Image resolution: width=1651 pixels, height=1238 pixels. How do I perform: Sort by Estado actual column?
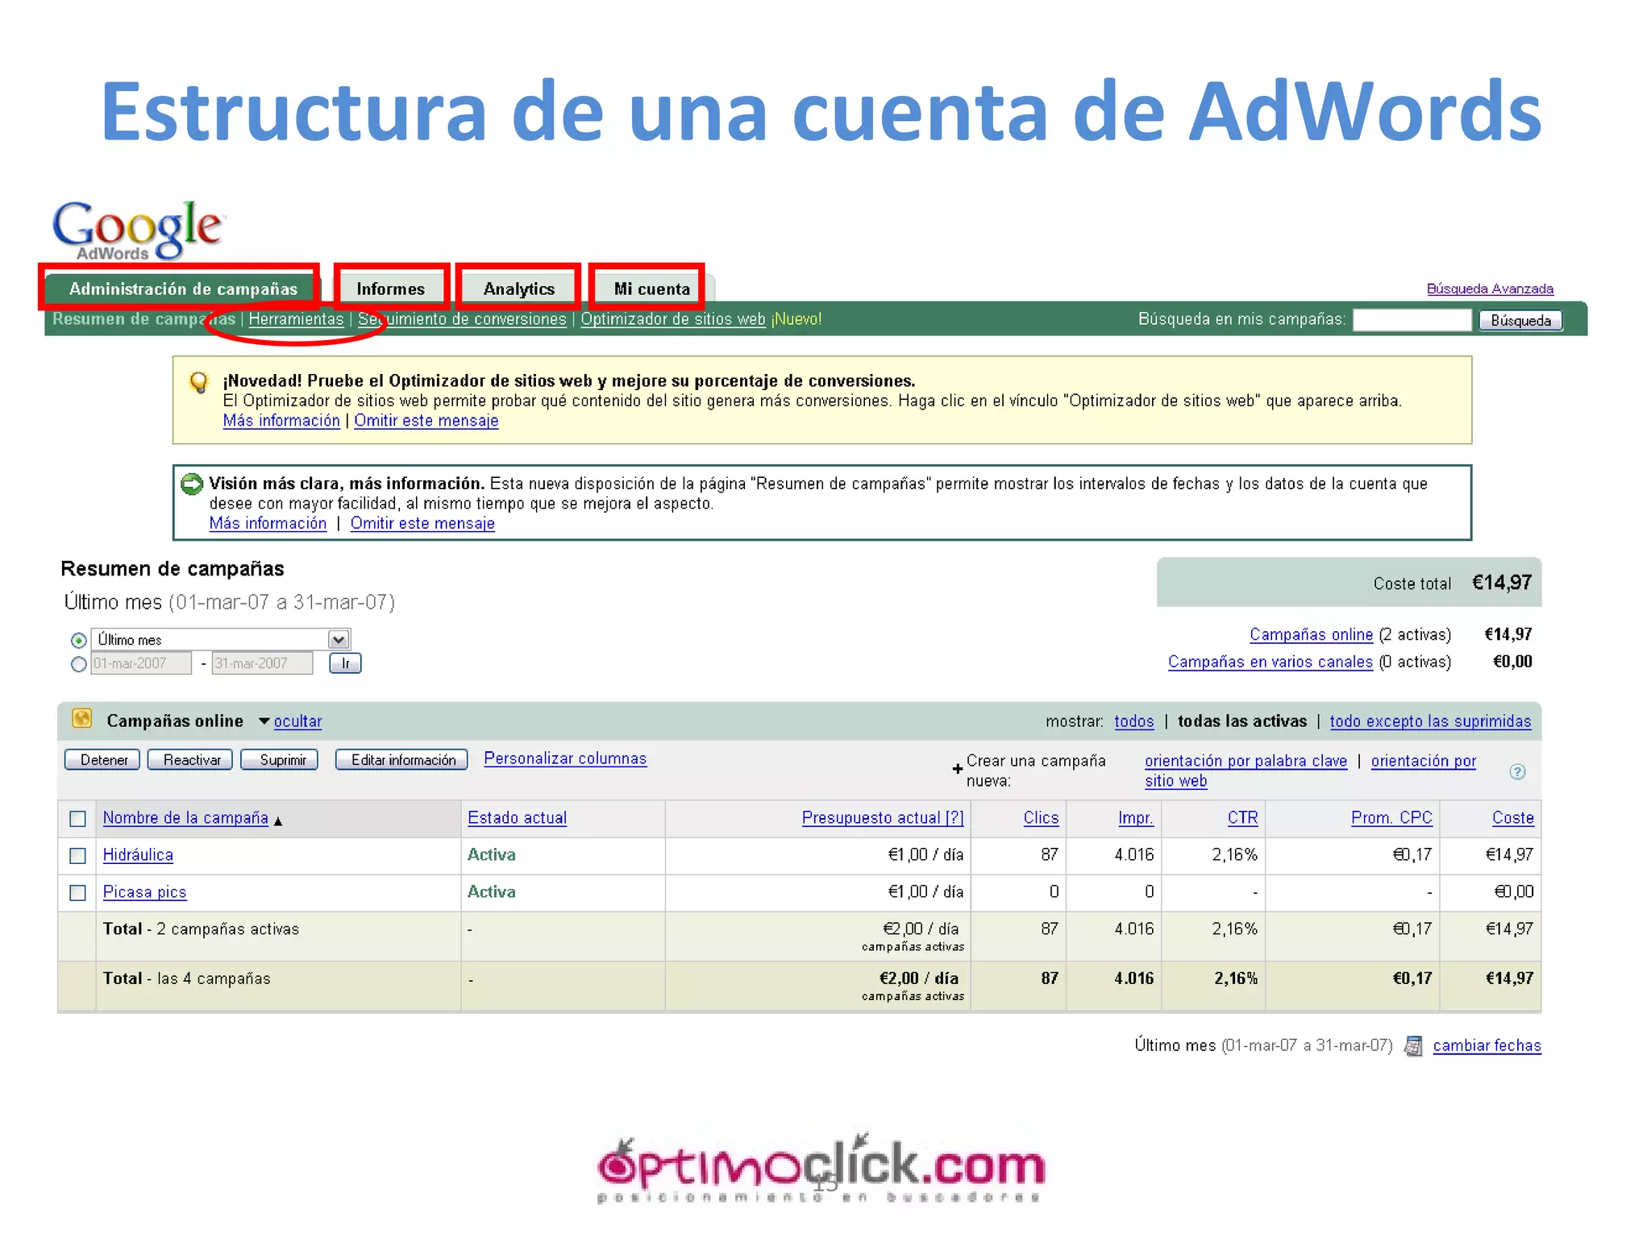pos(517,818)
